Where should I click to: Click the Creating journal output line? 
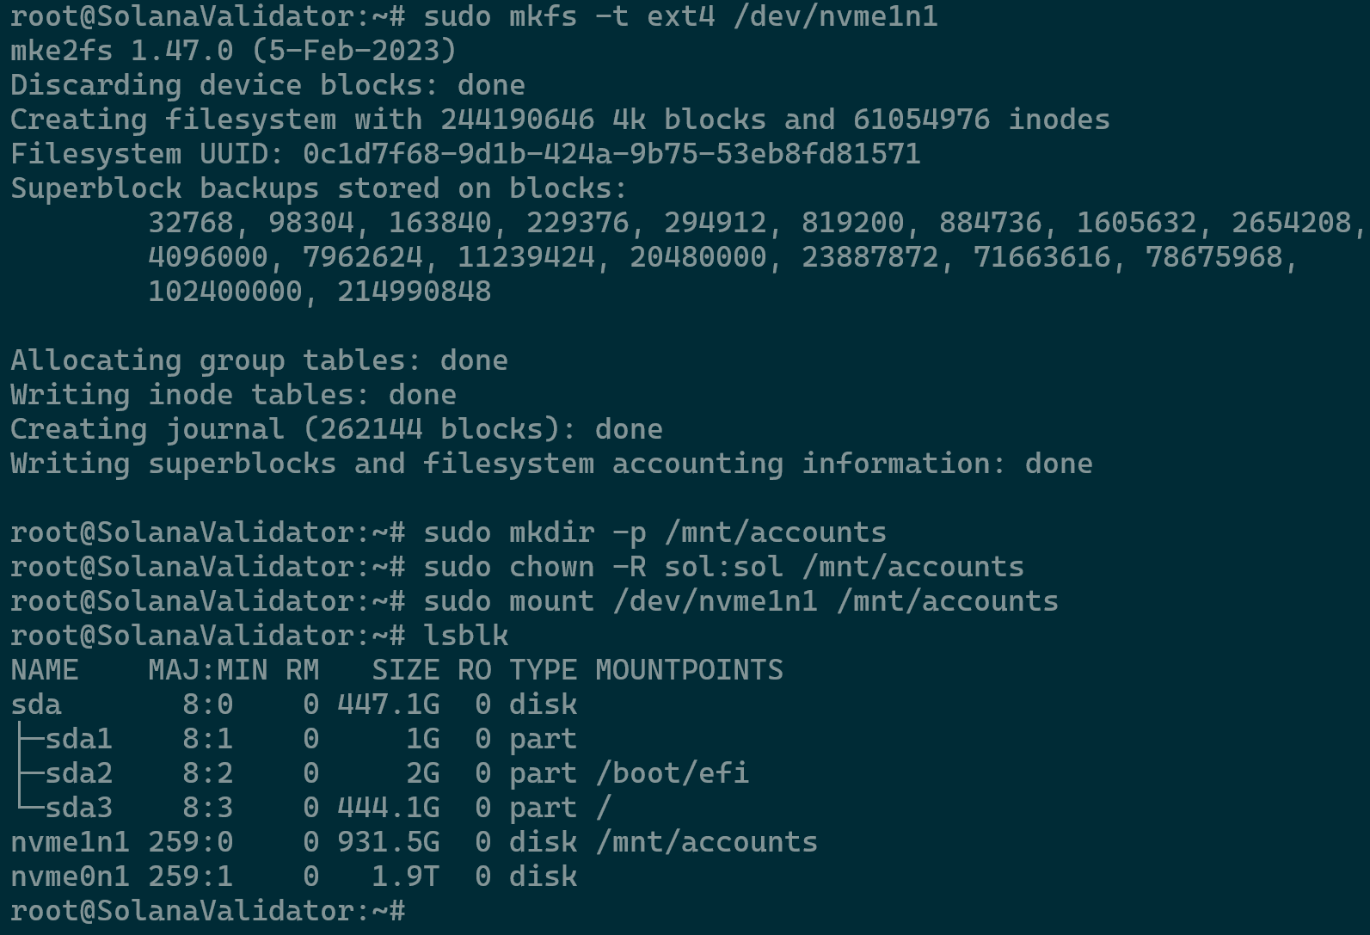[x=335, y=429]
